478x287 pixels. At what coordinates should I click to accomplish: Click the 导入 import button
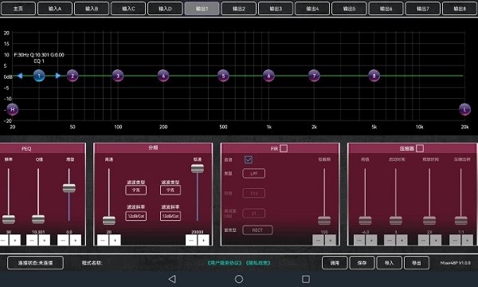pyautogui.click(x=389, y=262)
